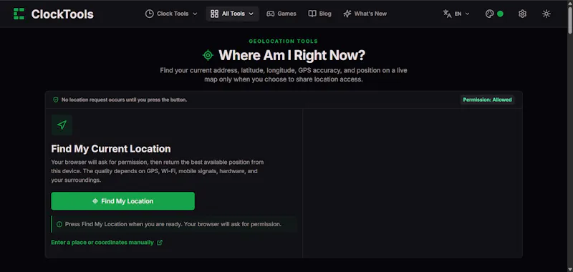This screenshot has height=272, width=573.
Task: Click the crosshair target icon beside page title
Action: (208, 56)
